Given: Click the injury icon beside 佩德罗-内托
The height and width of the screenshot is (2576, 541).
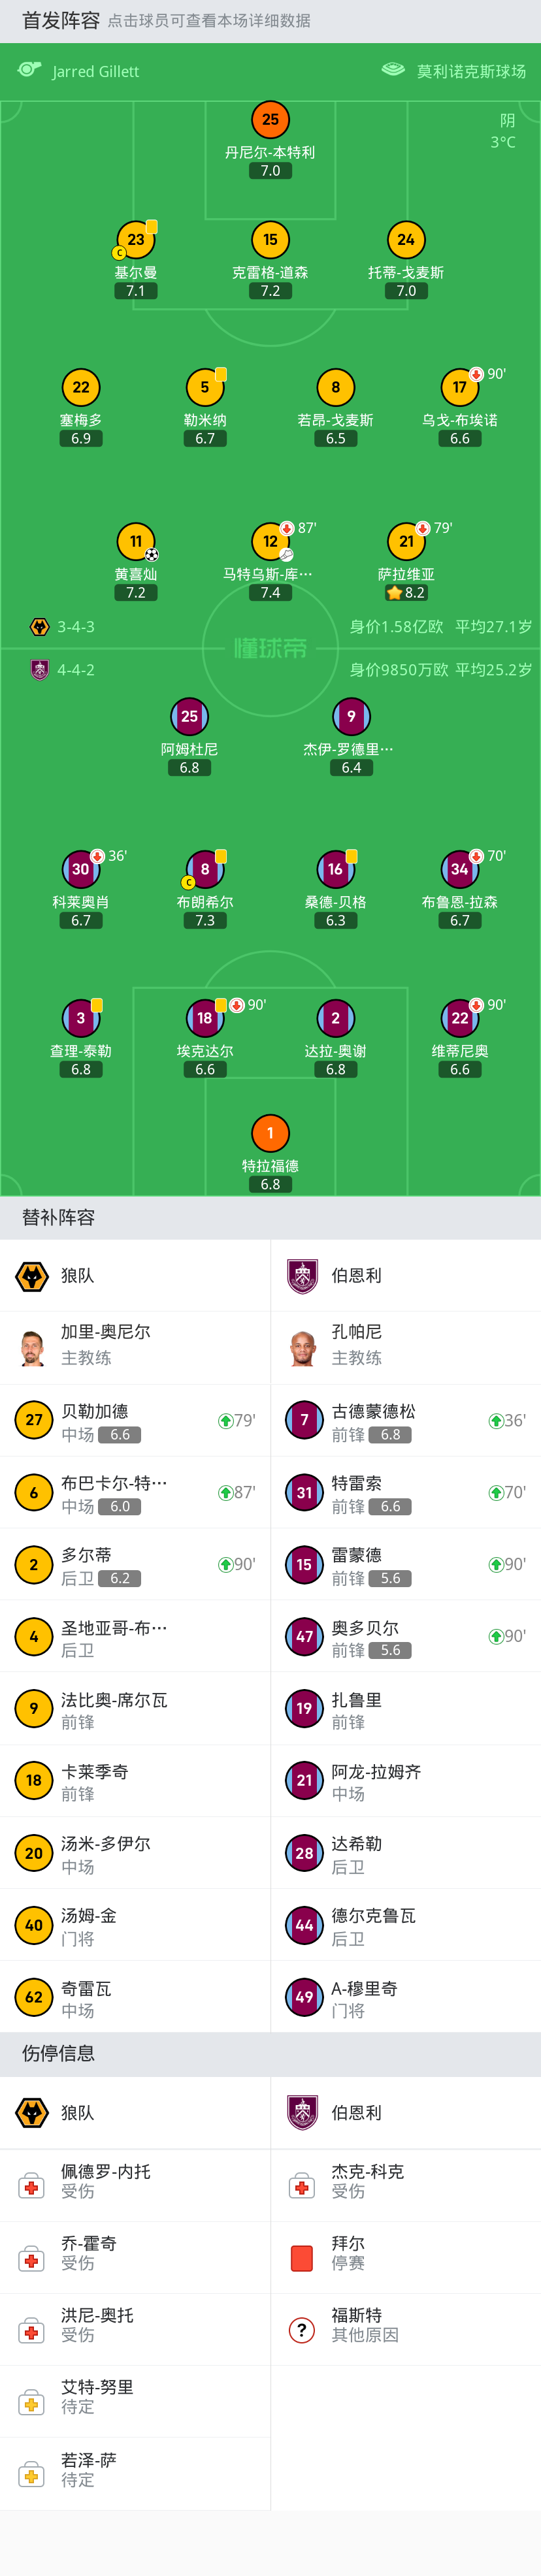Looking at the screenshot, I should [32, 2186].
